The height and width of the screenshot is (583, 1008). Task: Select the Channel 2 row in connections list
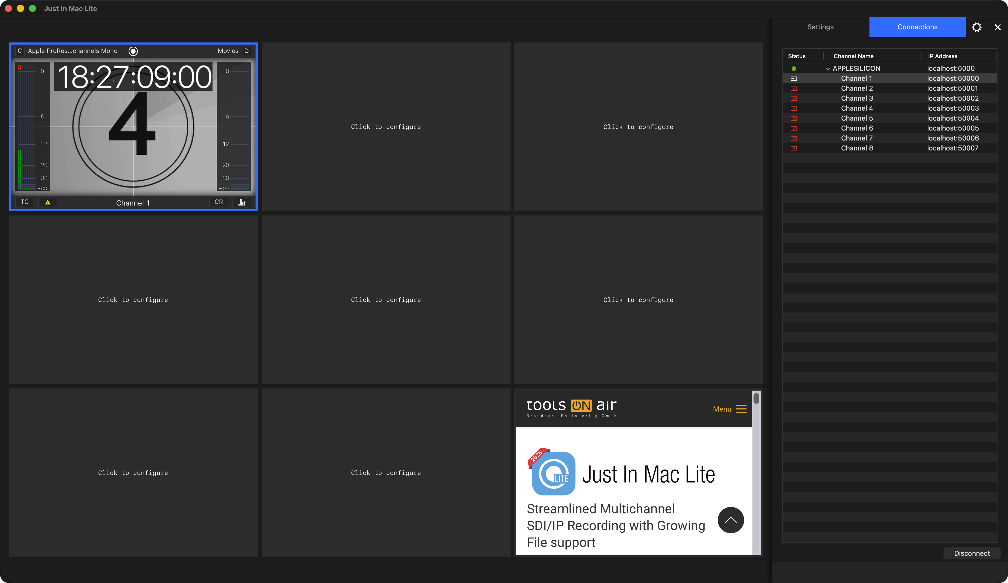(x=890, y=89)
